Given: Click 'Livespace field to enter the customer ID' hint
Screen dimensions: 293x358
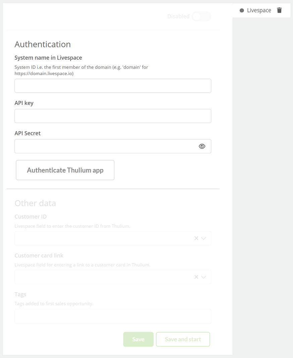Looking at the screenshot, I should click(72, 226).
